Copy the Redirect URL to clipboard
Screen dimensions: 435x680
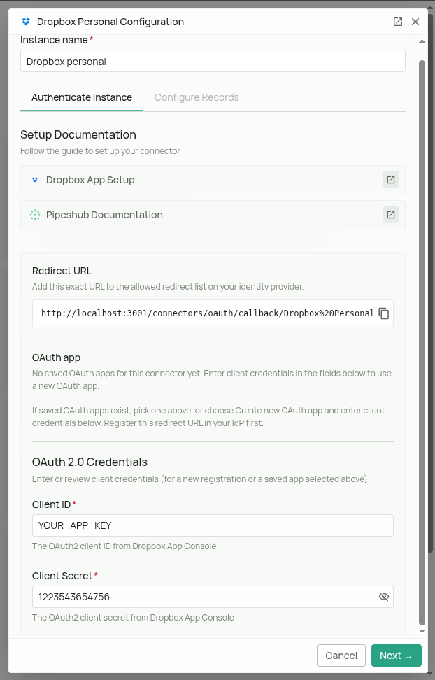[384, 313]
